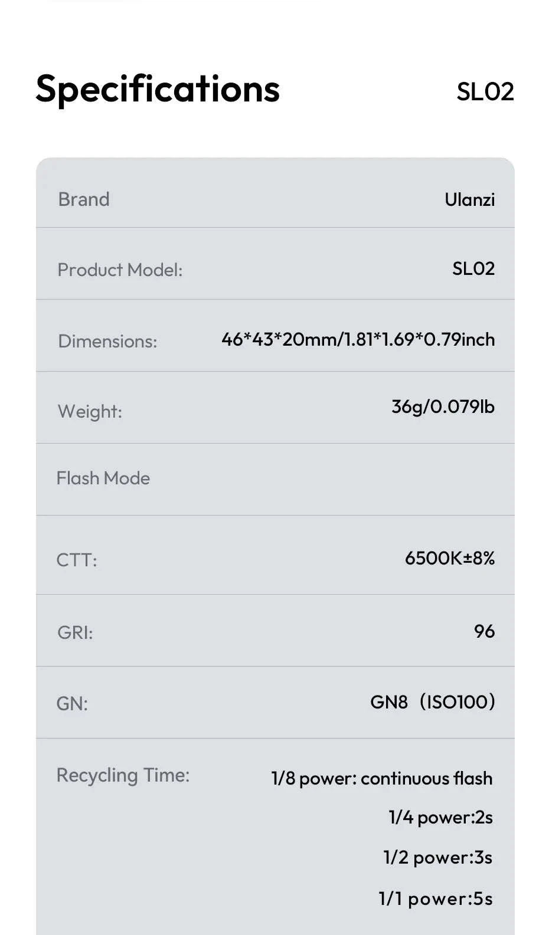549x935 pixels.
Task: Select the Brand label
Action: pyautogui.click(x=84, y=199)
